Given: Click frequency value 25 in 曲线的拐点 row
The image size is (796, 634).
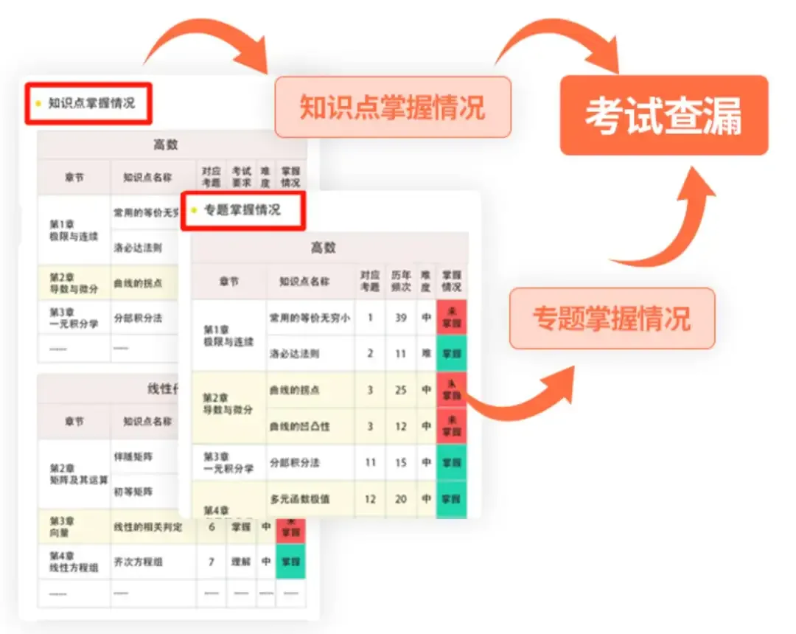Looking at the screenshot, I should 401,390.
